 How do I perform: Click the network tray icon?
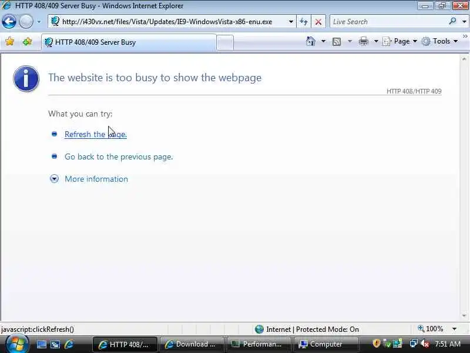point(414,344)
